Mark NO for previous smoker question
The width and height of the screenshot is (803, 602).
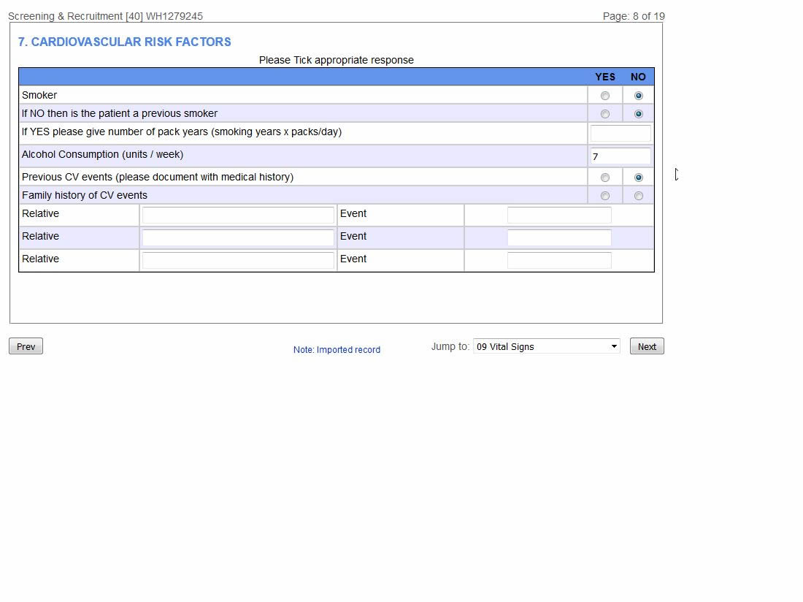[x=638, y=113]
